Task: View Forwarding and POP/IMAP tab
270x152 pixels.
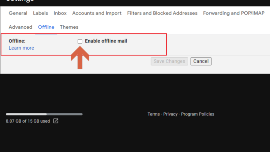Action: [234, 13]
